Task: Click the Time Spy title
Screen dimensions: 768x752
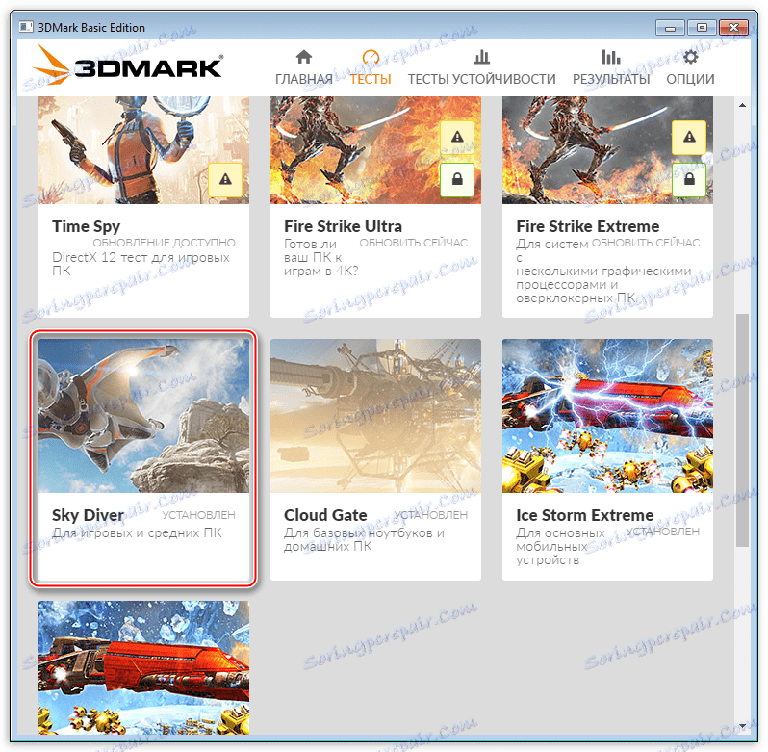Action: [x=87, y=227]
